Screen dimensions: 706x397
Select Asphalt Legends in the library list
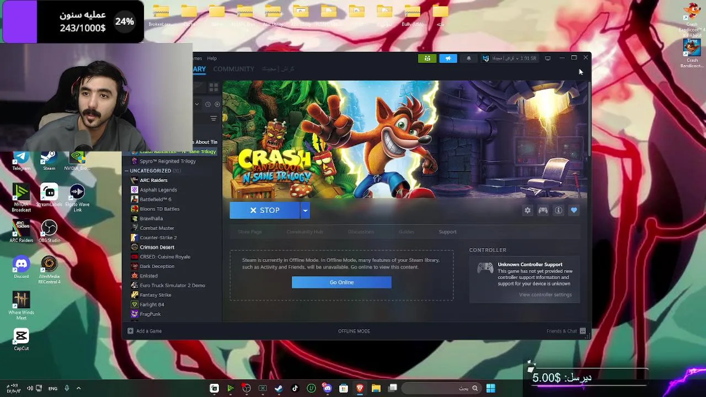tap(158, 190)
